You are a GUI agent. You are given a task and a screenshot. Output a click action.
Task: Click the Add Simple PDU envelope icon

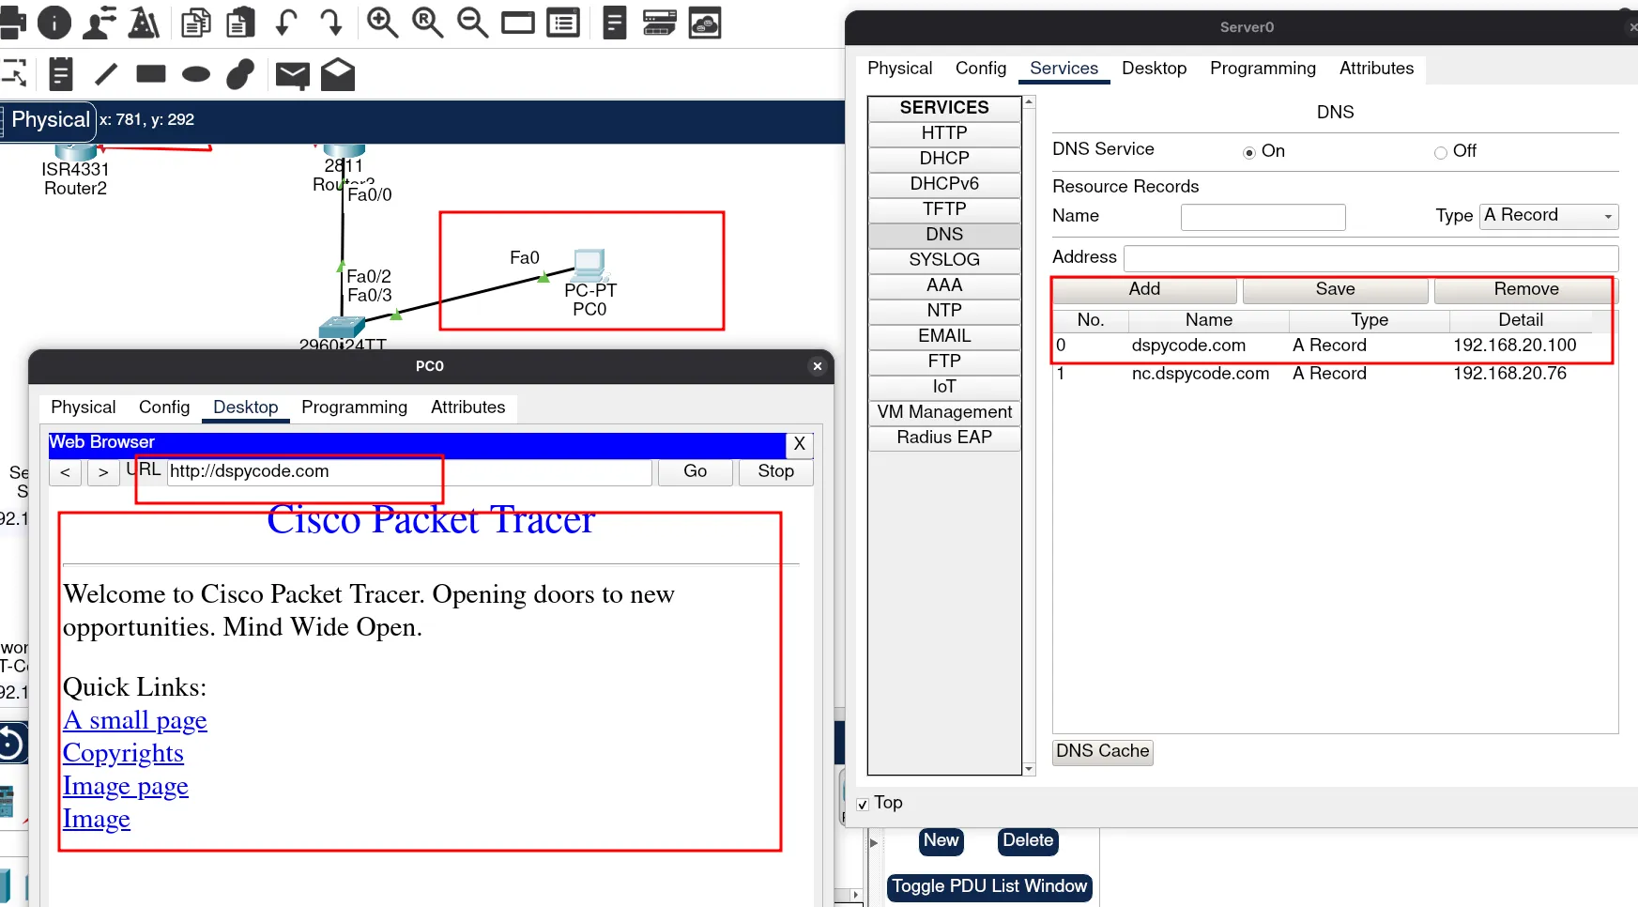(293, 75)
